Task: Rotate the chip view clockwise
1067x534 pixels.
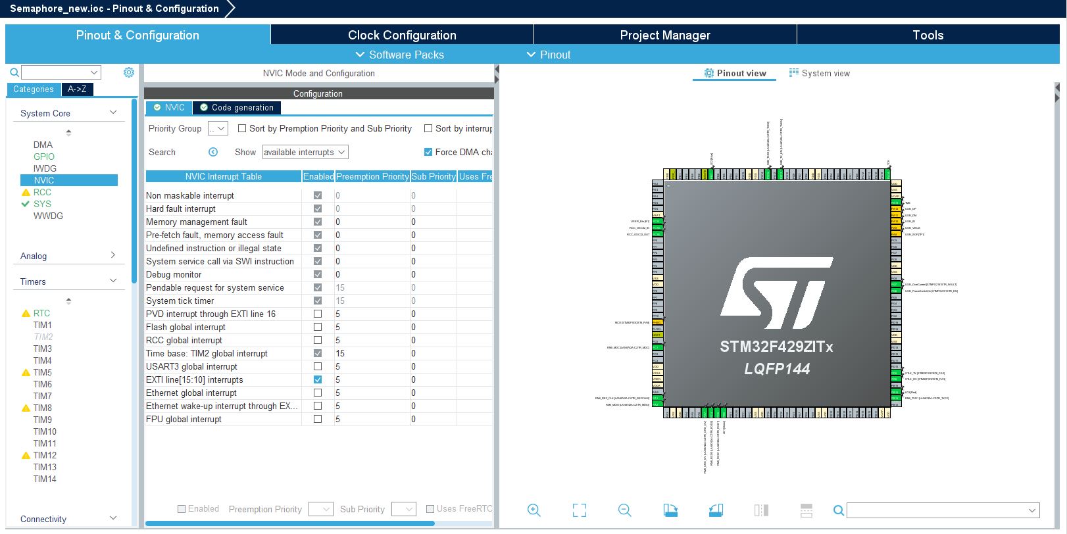Action: click(x=670, y=510)
